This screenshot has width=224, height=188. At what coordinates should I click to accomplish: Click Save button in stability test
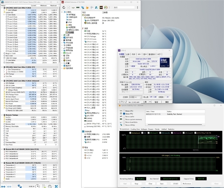click(162, 184)
